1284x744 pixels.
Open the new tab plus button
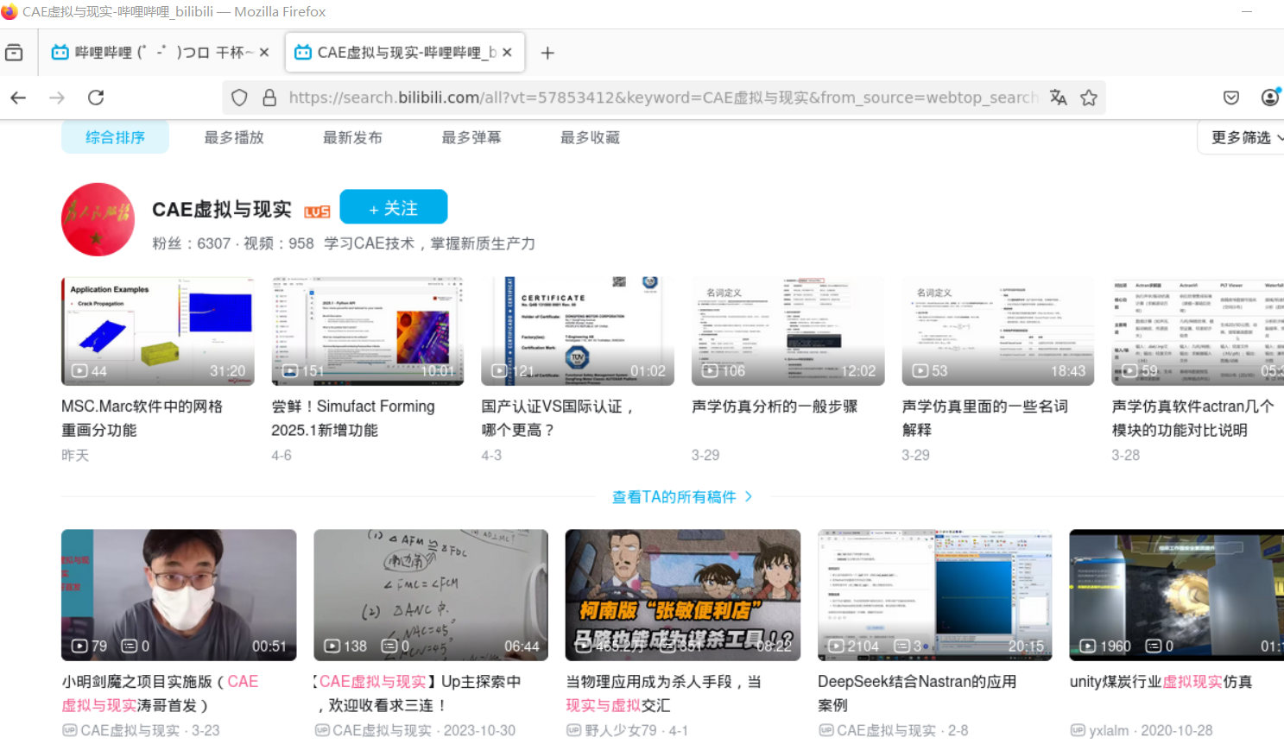click(547, 53)
